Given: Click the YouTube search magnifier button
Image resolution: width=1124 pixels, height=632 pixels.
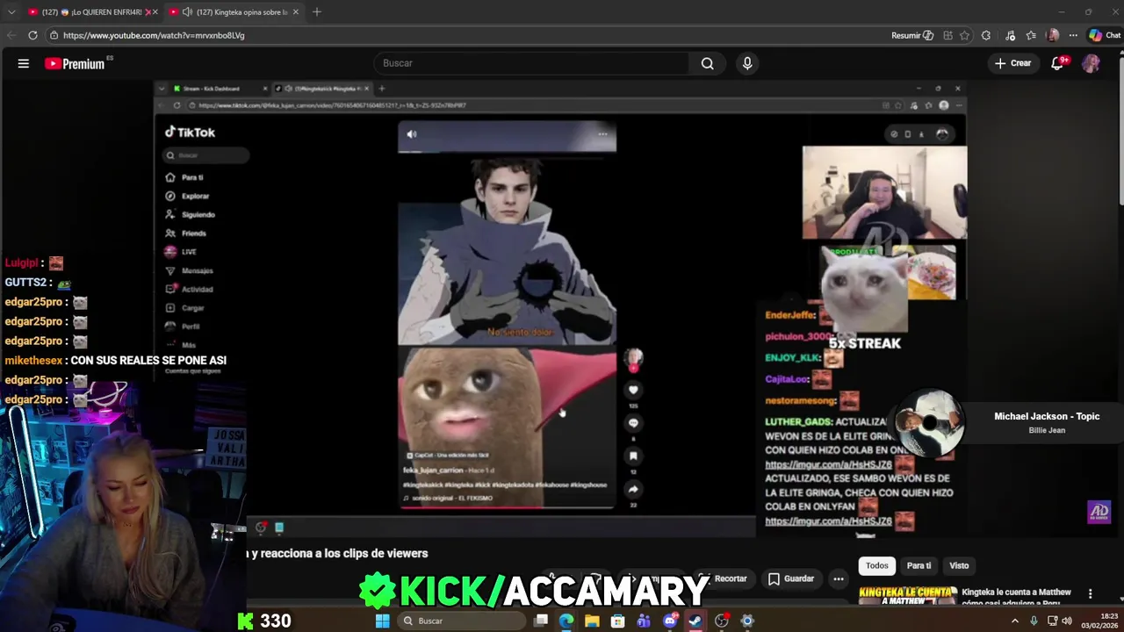Looking at the screenshot, I should tap(707, 63).
